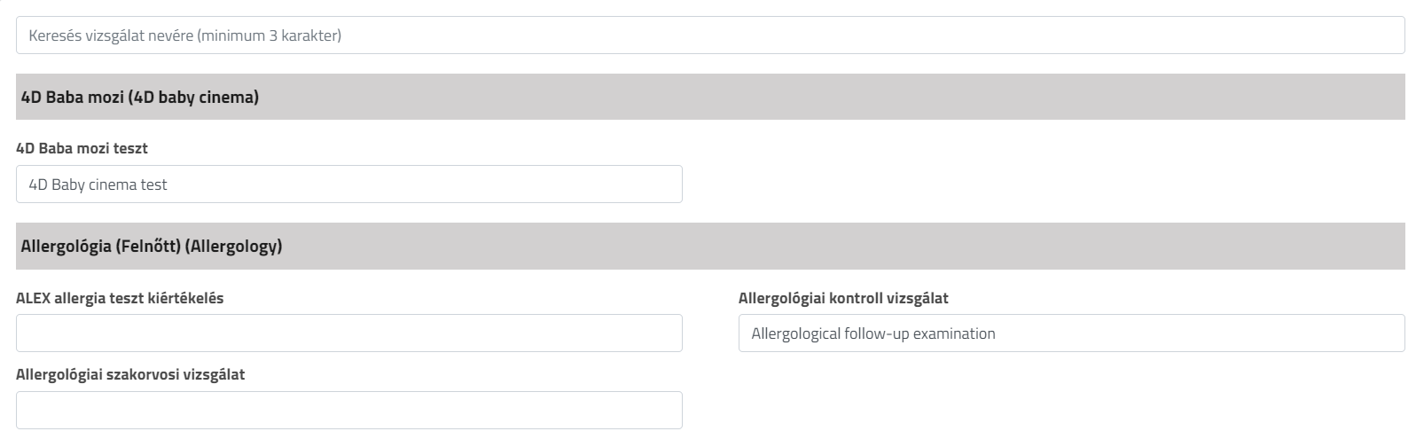Click the "Keresés vizsgálat nevére" placeholder text
Image resolution: width=1416 pixels, height=447 pixels.
tap(184, 35)
